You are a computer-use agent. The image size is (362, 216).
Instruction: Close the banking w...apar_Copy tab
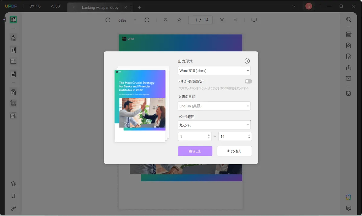(x=126, y=8)
